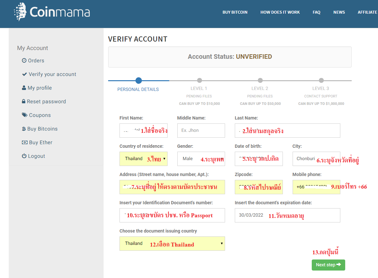
Task: Click the LEVEL 1 step marker
Action: coord(199,80)
